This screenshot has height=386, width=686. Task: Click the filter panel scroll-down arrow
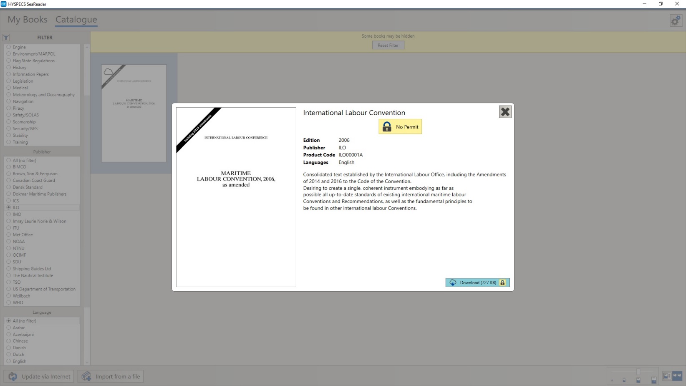[x=87, y=362]
